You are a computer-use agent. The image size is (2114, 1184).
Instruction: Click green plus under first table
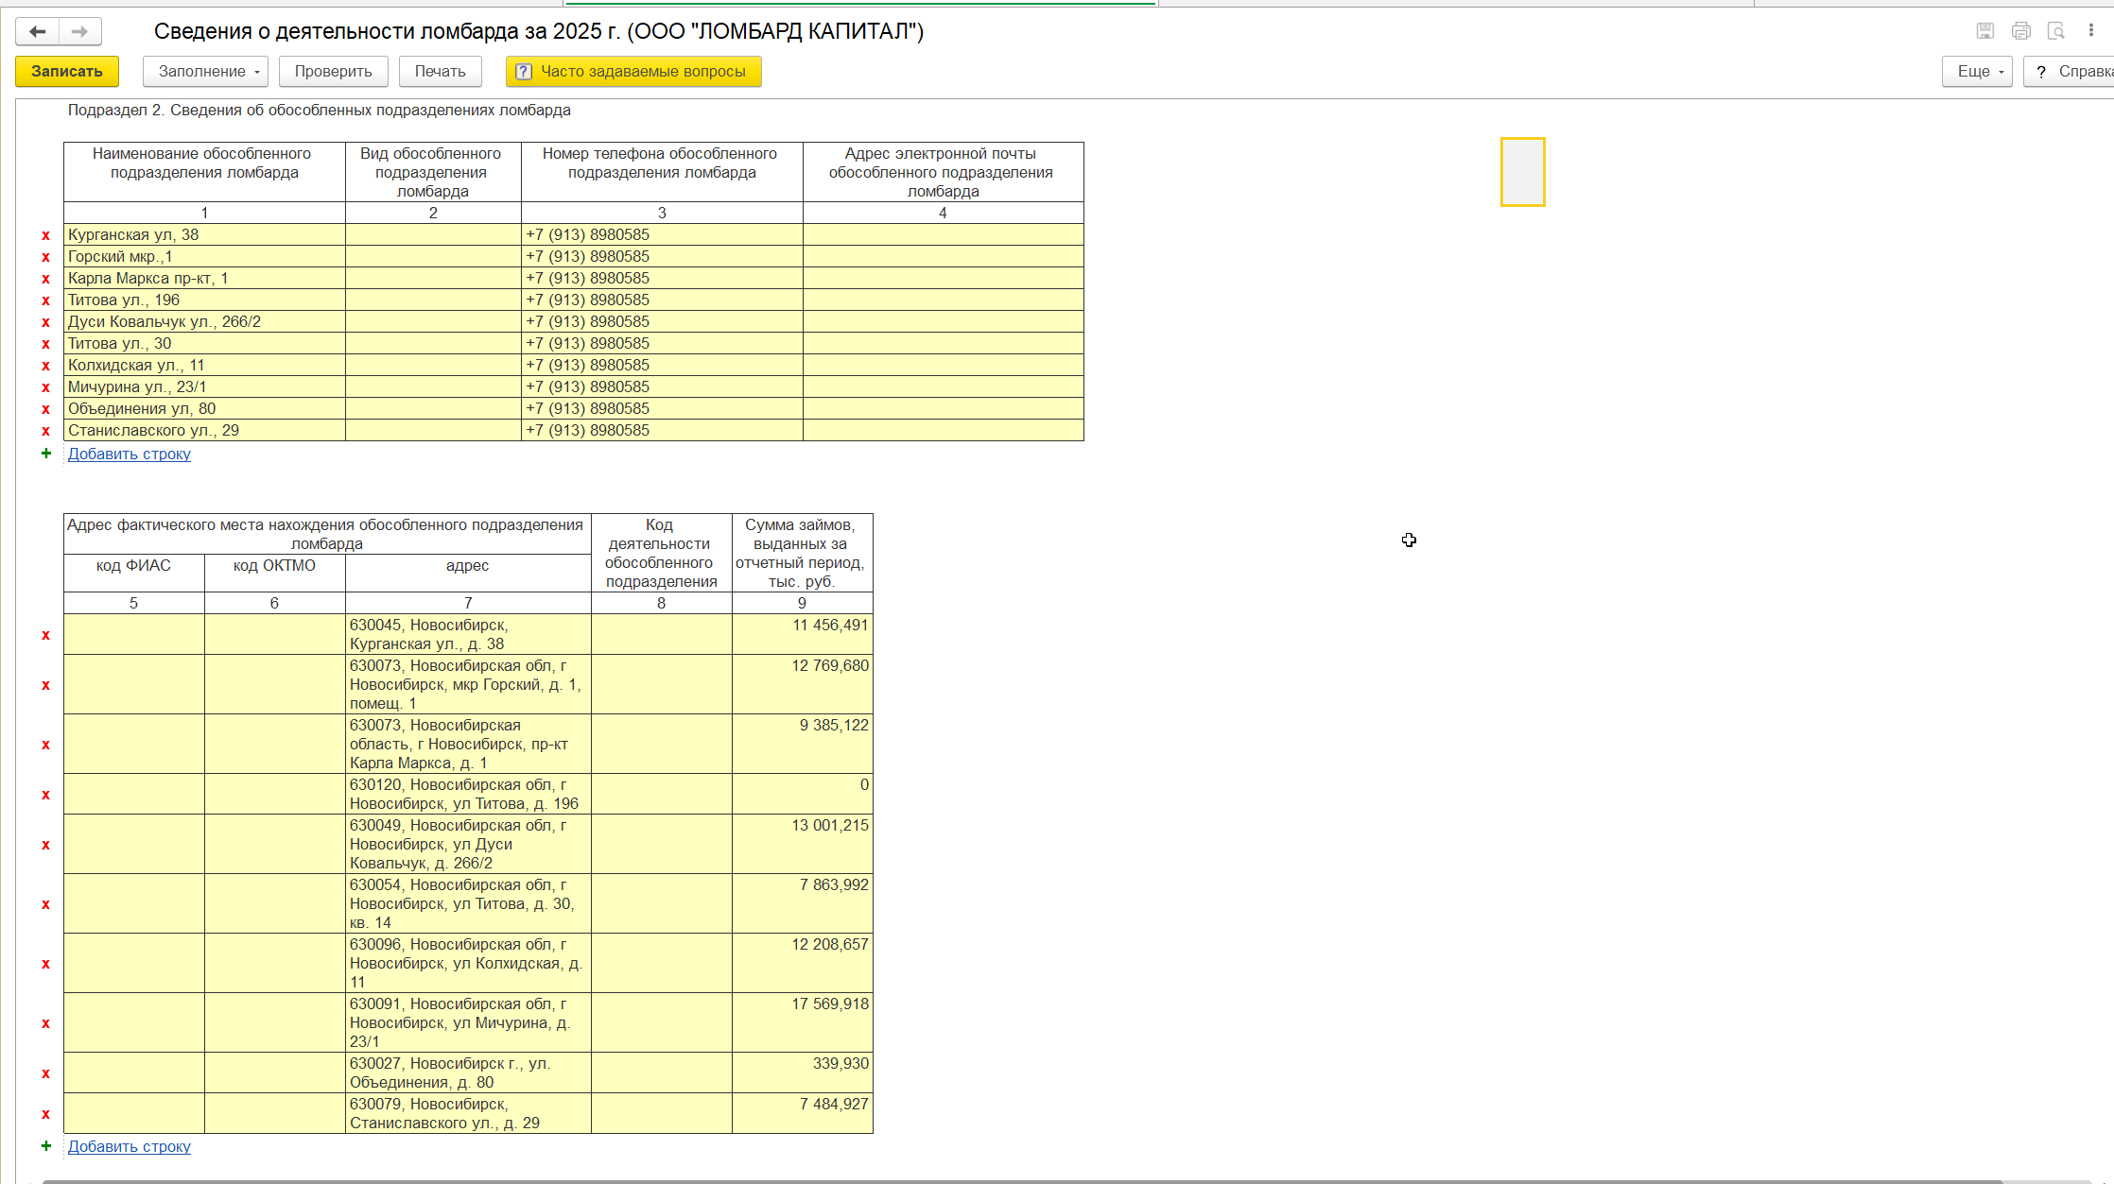[46, 454]
